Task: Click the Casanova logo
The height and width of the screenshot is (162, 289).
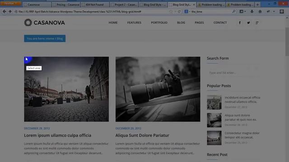Action: (x=44, y=22)
